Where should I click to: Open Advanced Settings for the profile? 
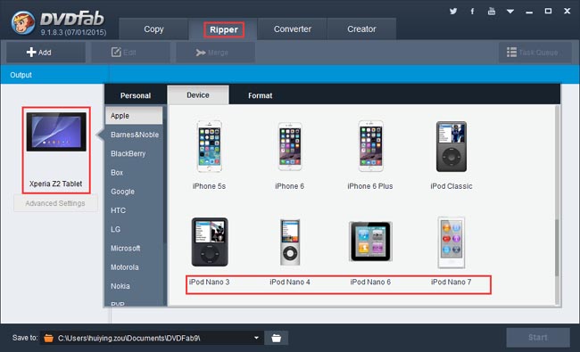point(55,203)
